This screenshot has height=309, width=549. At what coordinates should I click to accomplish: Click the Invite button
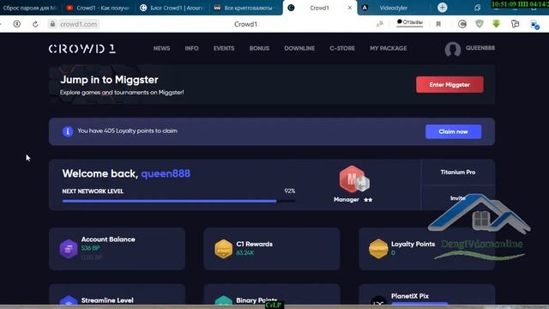tap(457, 198)
